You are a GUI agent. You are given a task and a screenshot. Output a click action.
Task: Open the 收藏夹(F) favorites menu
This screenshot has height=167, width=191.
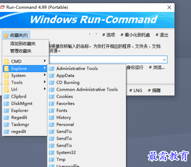[x=16, y=35]
